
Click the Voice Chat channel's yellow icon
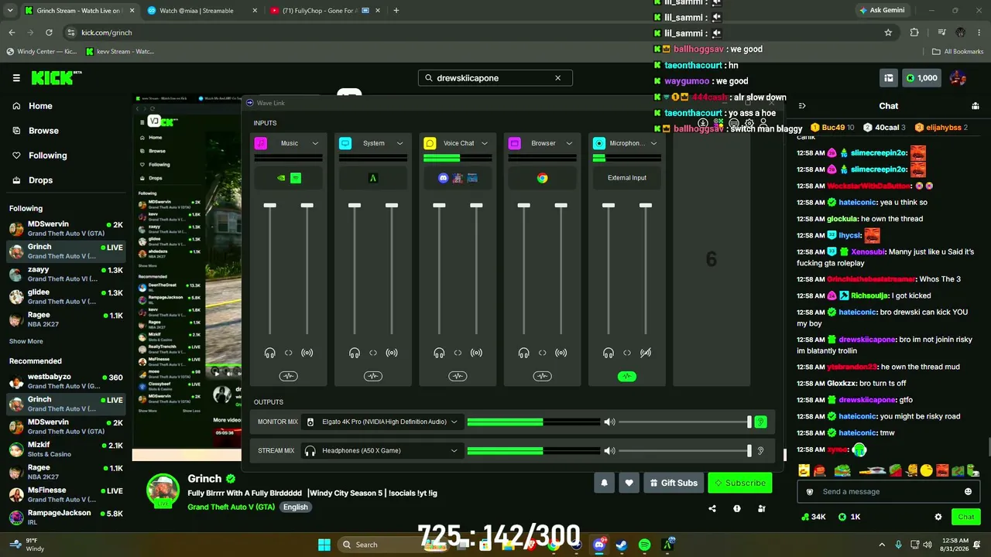coord(430,143)
